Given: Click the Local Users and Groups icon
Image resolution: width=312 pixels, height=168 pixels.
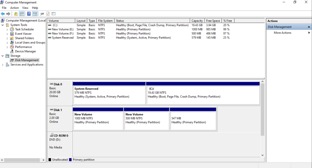Looking at the screenshot, I should click(x=12, y=42).
